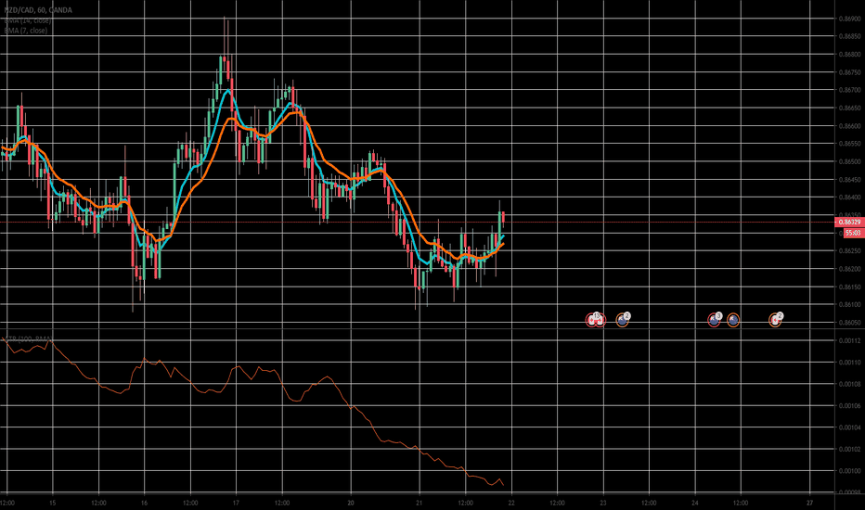The image size is (865, 510).
Task: Select the ATR (100, RMA) indicator legend
Action: tap(28, 338)
